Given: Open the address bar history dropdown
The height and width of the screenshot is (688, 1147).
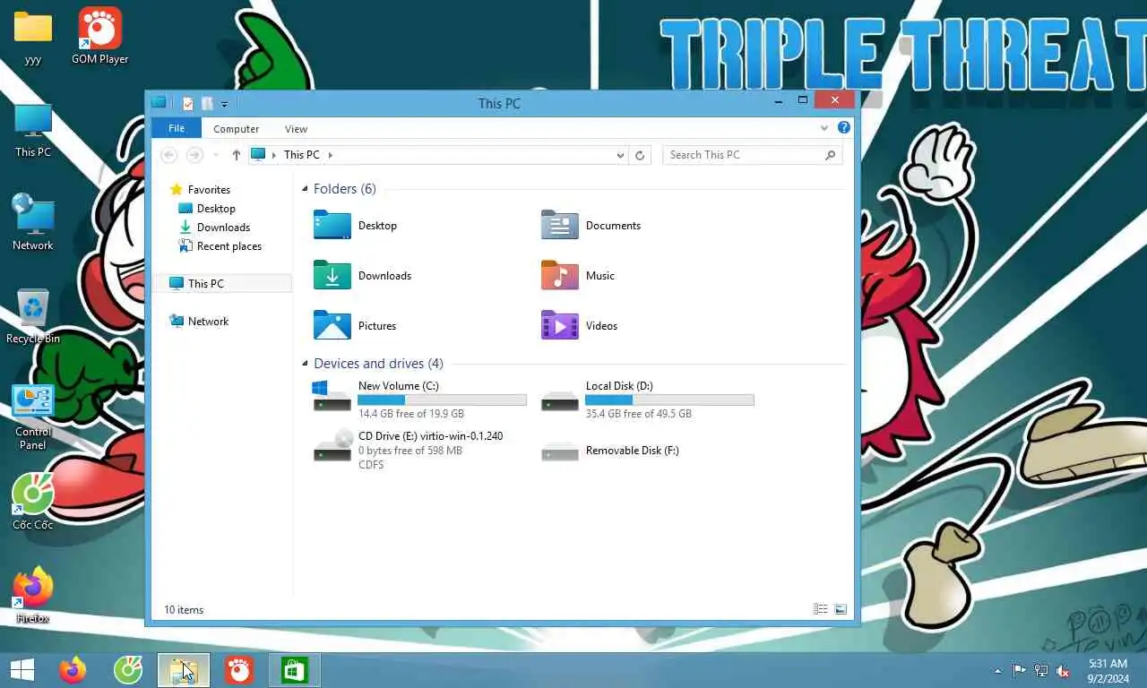Looking at the screenshot, I should point(620,155).
